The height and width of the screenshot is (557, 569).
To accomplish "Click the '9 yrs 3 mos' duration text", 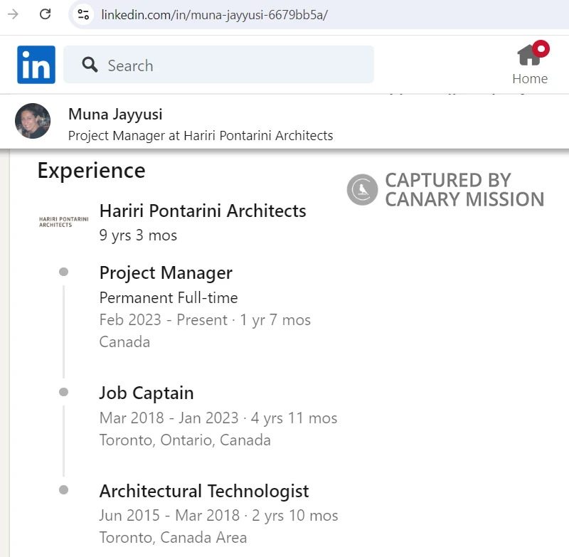I will click(x=138, y=235).
